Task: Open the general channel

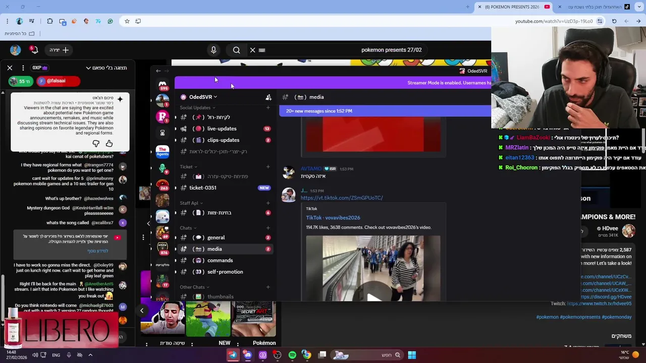Action: coord(225,237)
